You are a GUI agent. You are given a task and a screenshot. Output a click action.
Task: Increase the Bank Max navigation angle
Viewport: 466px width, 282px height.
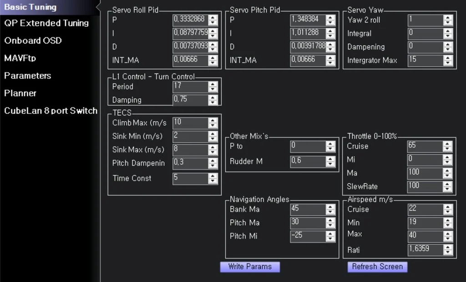330,207
